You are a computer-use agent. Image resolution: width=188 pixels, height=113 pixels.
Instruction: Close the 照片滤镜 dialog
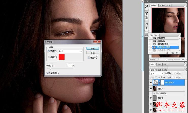[97, 41]
